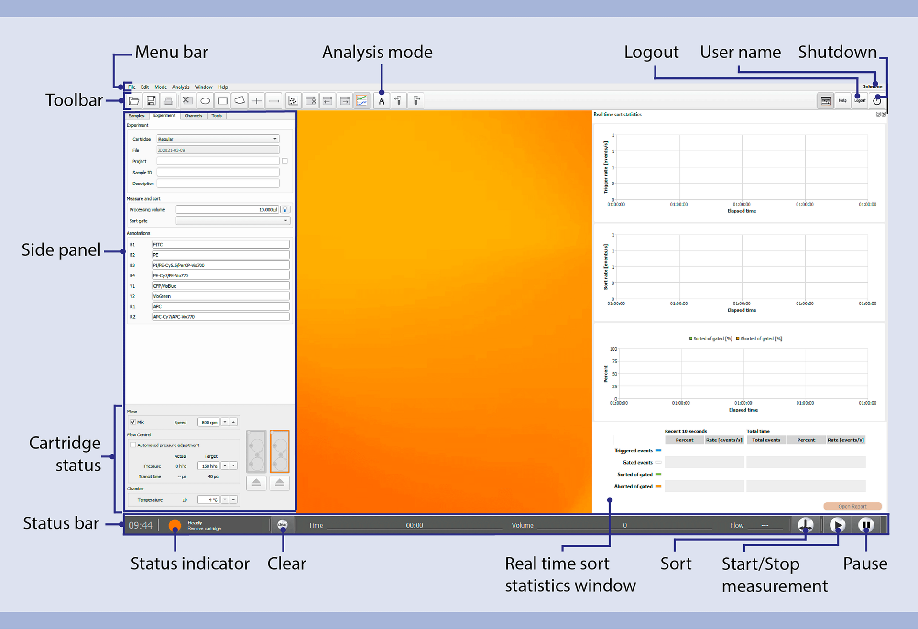Click the dot plot icon in toolbar
Viewport: 918px width, 629px height.
click(293, 101)
